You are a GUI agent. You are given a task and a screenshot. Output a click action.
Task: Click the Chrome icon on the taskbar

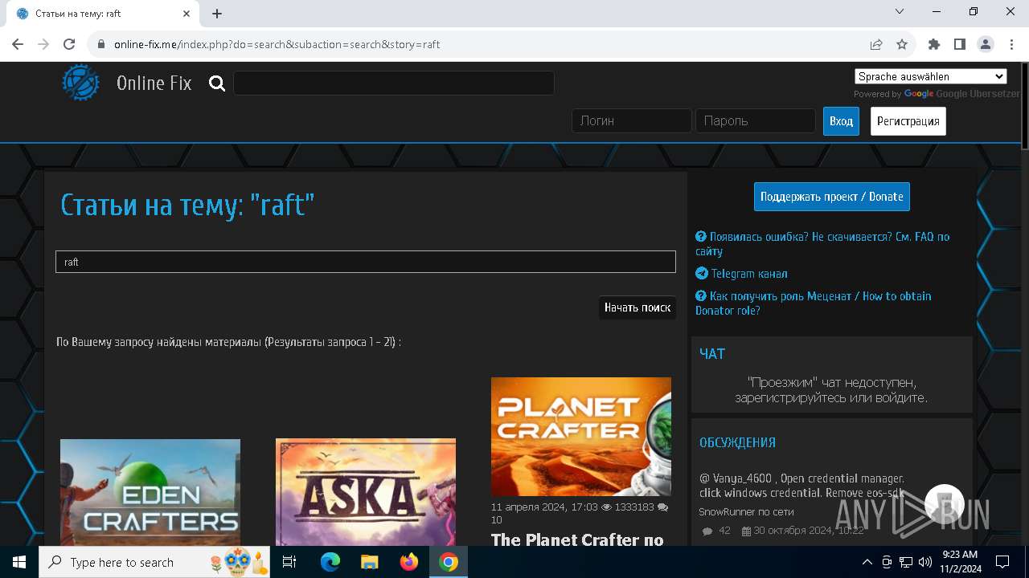click(449, 562)
